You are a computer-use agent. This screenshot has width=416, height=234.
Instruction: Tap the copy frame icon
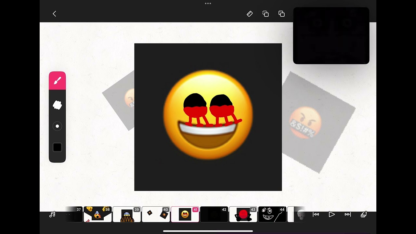[266, 14]
